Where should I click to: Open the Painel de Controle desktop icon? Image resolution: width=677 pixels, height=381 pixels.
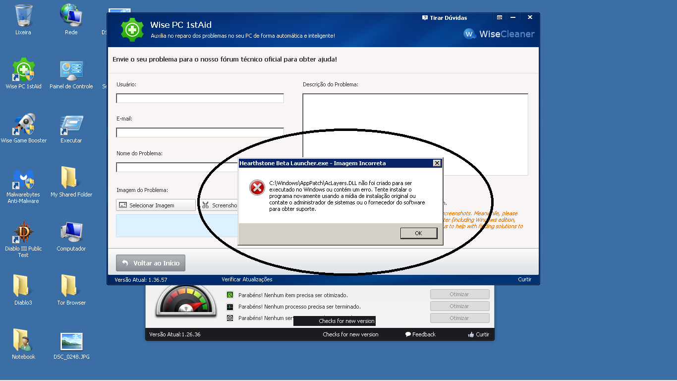point(71,74)
